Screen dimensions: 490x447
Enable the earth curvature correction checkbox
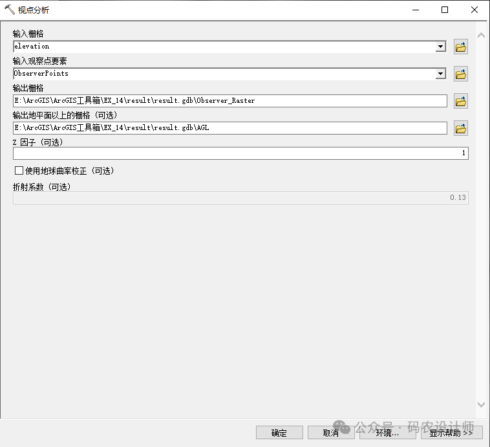19,171
